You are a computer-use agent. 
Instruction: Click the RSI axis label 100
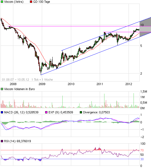tap(143, 144)
